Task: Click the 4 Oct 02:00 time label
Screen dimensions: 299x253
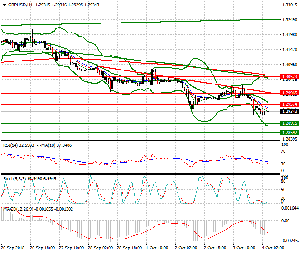Action: (273, 248)
